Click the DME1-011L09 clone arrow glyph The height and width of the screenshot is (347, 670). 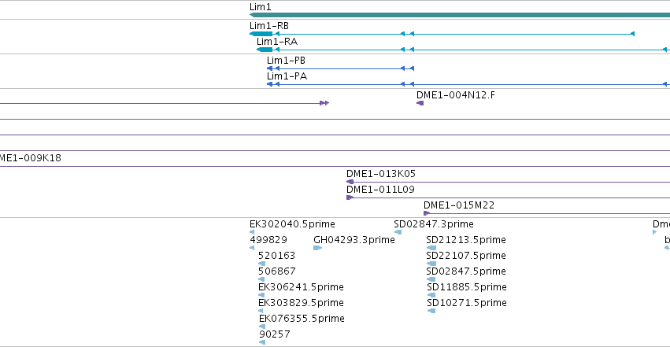pos(350,197)
